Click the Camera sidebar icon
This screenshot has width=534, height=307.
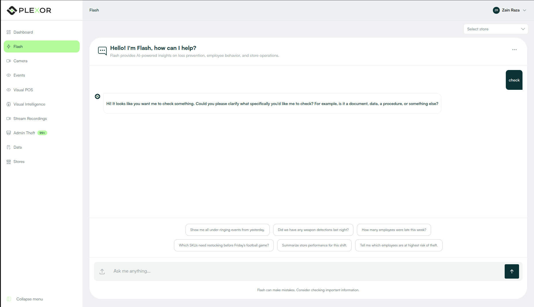9,61
